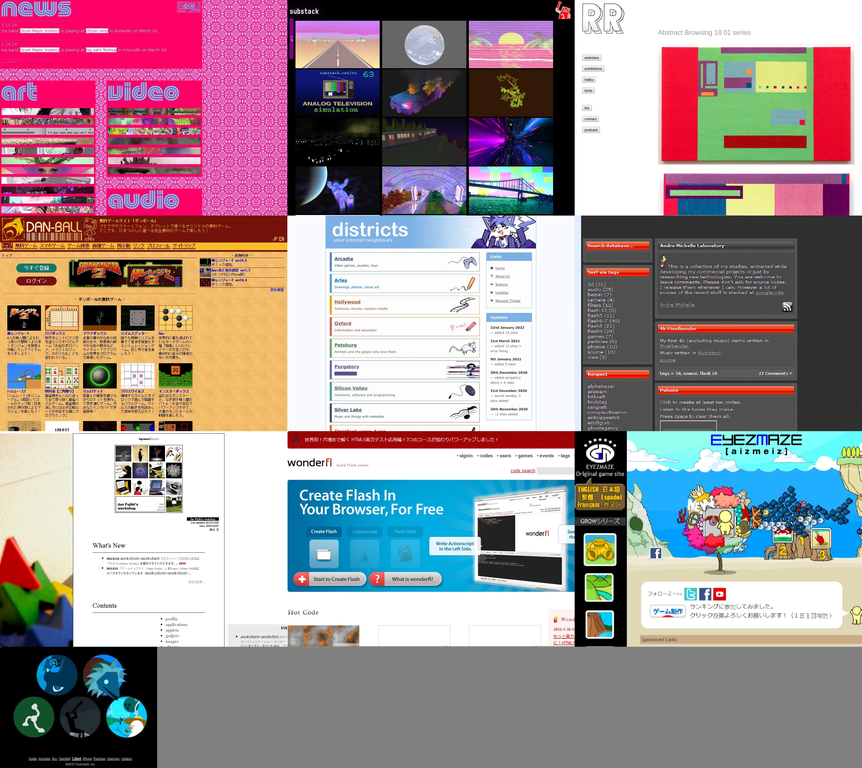The height and width of the screenshot is (768, 862).
Task: Open the Twitter follow icon on Eyezmaze
Action: [690, 594]
